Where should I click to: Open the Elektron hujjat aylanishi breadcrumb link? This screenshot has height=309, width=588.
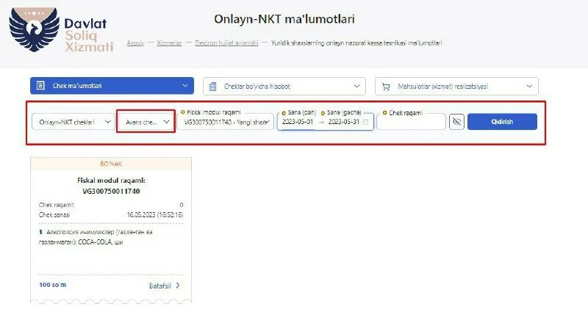226,43
